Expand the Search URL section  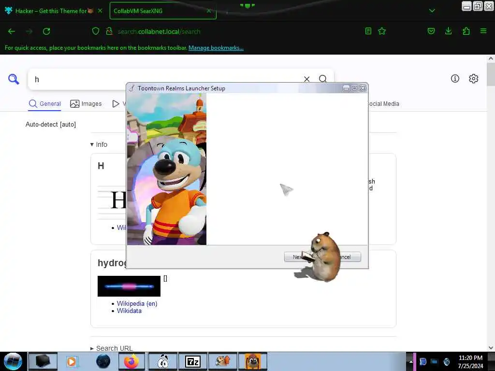pyautogui.click(x=112, y=348)
